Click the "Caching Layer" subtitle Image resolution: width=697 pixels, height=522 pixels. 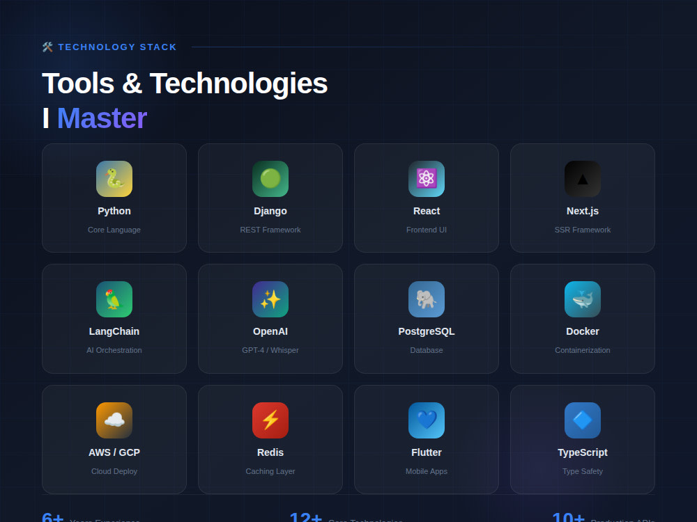coord(270,471)
